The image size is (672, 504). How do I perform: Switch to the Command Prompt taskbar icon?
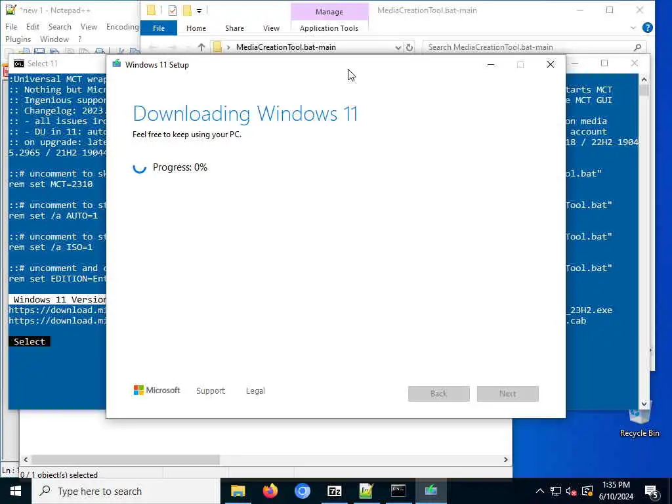(398, 491)
